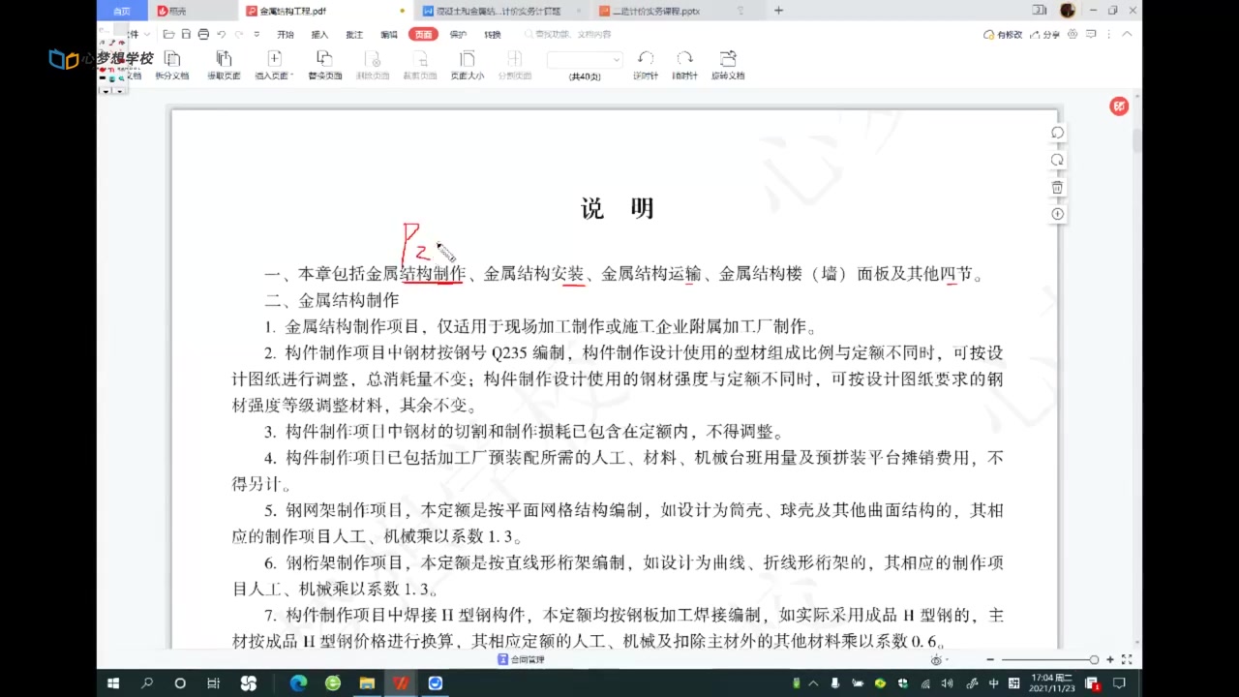Viewport: 1239px width, 697px height.
Task: Toggle the eye view mode in the status bar
Action: 935,659
